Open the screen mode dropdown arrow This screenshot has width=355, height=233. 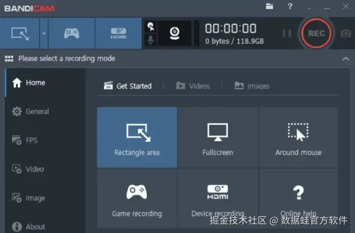pyautogui.click(x=44, y=33)
